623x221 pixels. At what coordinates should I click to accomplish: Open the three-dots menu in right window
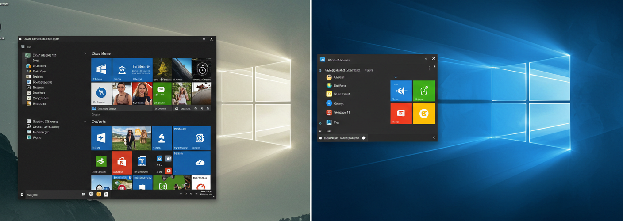pyautogui.click(x=429, y=68)
